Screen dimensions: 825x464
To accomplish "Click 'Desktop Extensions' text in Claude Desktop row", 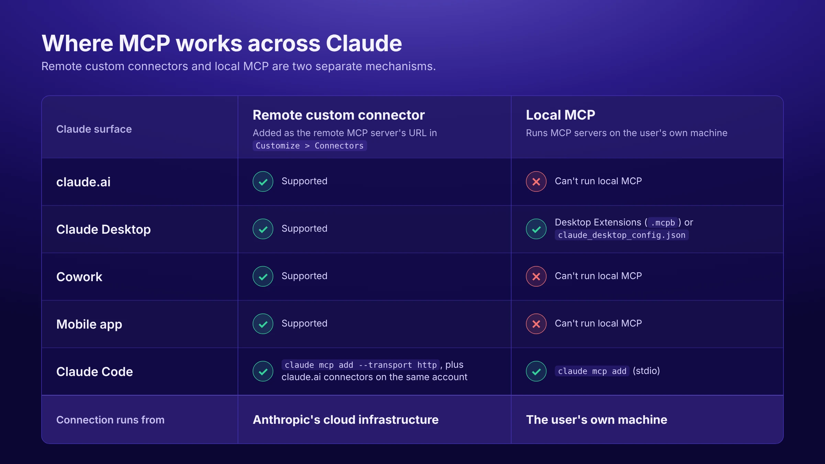I will tap(598, 222).
